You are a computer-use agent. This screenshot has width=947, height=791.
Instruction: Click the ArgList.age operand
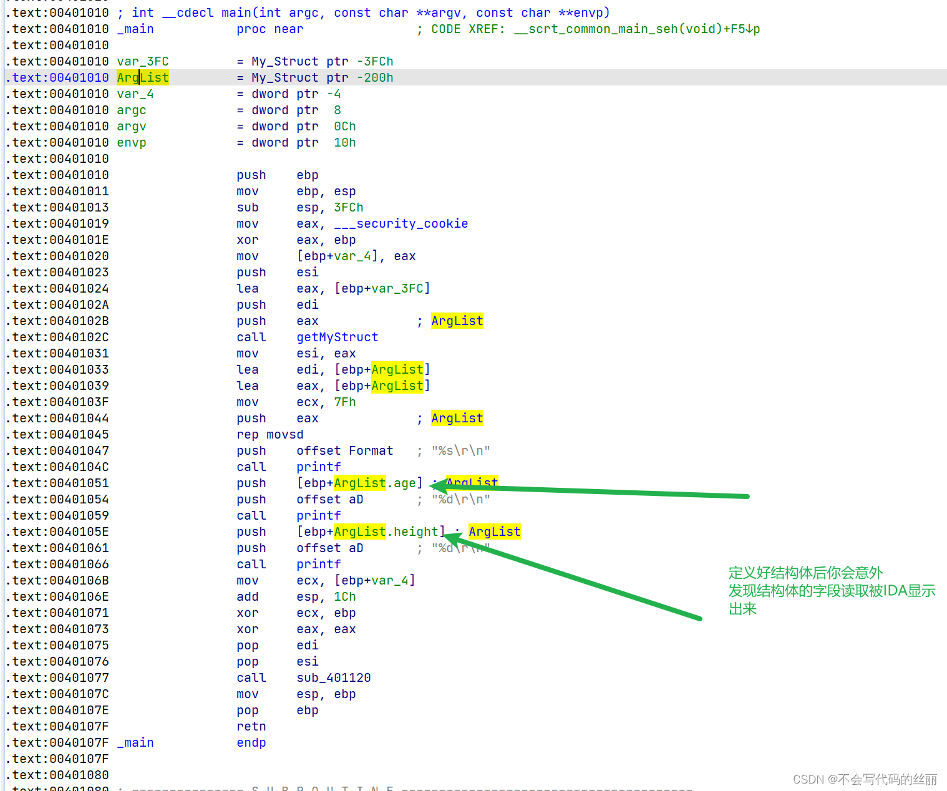[360, 483]
